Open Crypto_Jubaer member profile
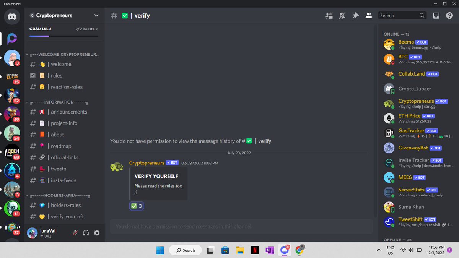Viewport: 459px width, 258px height. point(418,89)
